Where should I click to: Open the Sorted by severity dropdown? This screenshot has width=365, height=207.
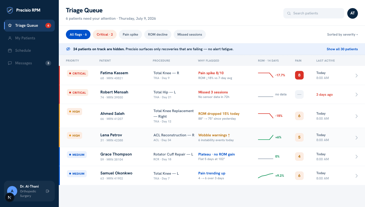click(x=342, y=35)
